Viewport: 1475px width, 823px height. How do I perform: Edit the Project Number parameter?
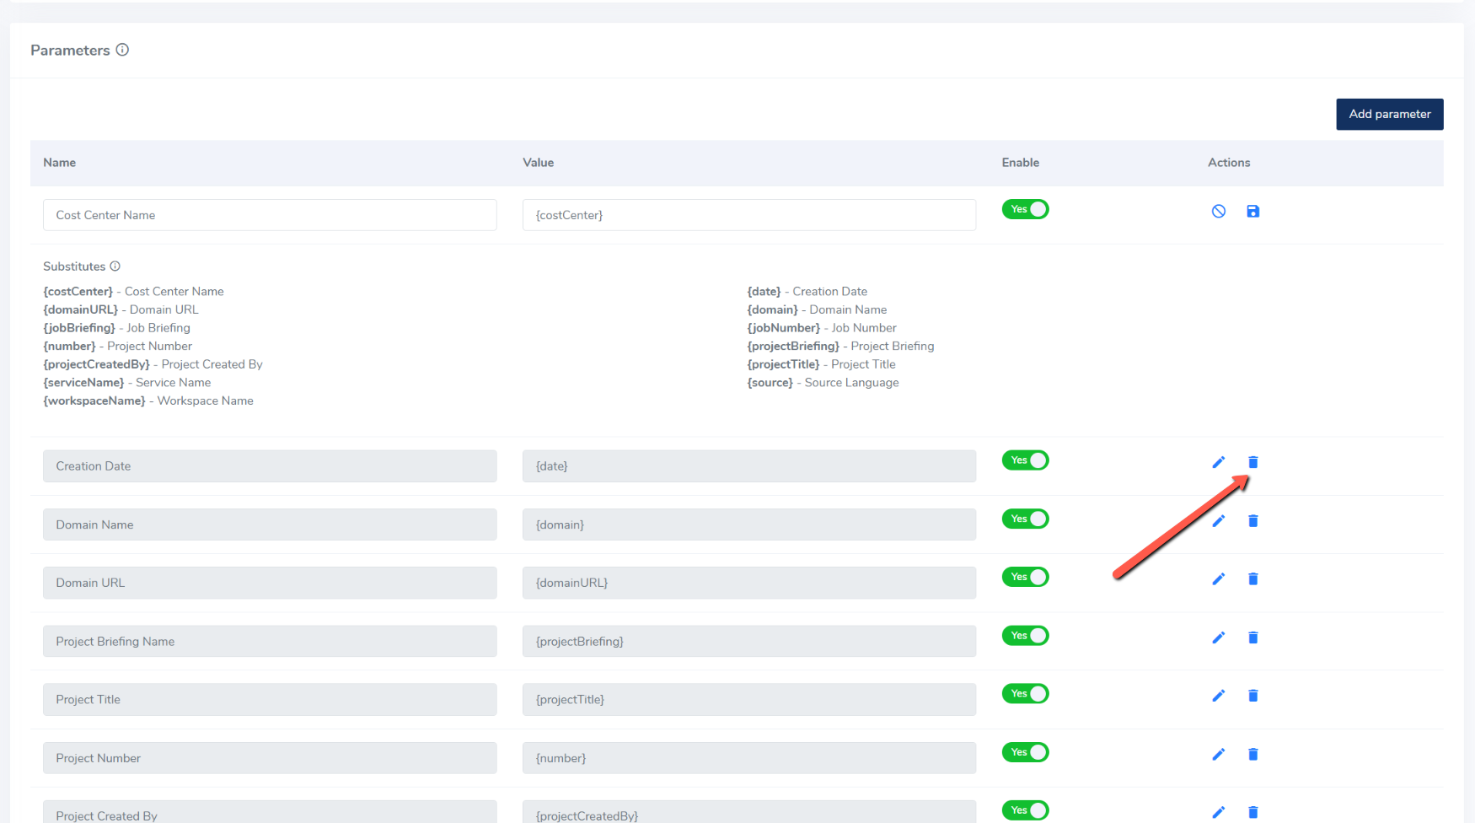click(1218, 755)
